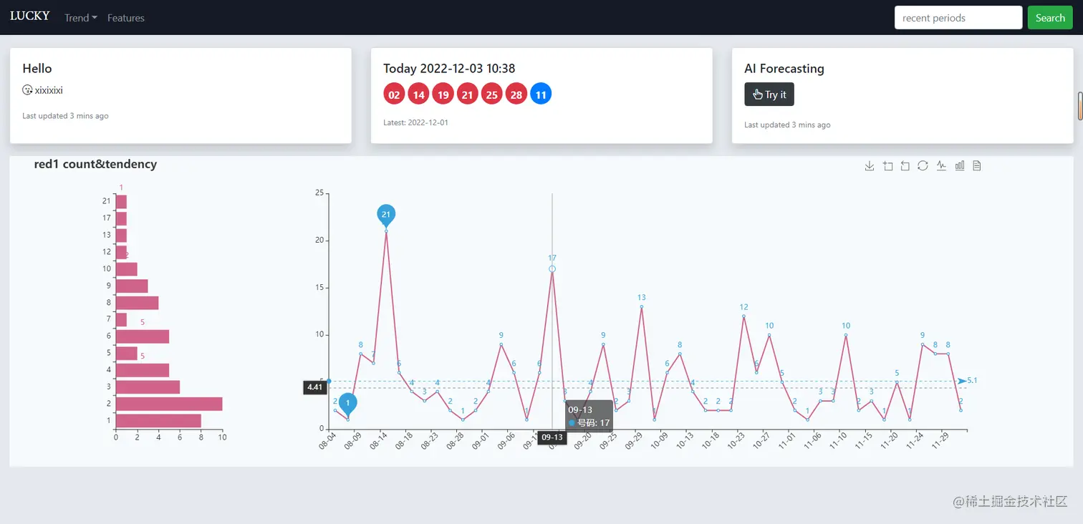Select the blue ball number 11
The image size is (1083, 524).
tap(541, 94)
